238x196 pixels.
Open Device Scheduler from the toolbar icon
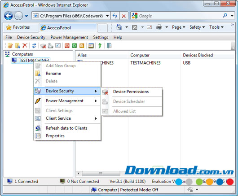[50, 45]
